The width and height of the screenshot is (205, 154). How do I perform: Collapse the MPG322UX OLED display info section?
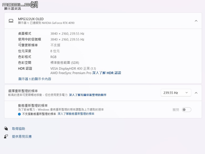click(x=196, y=21)
